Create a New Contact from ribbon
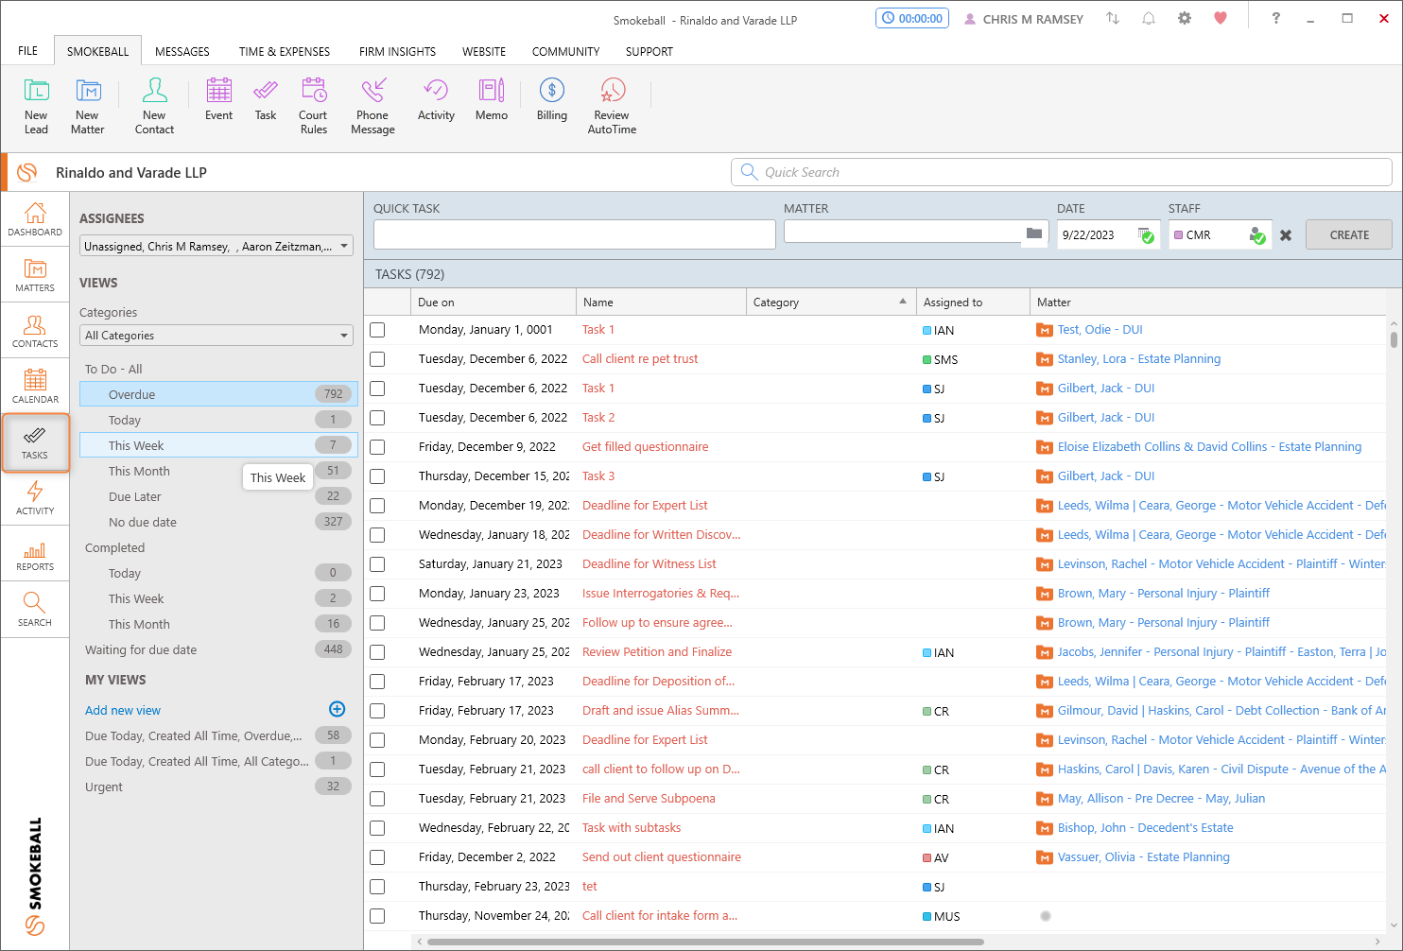The image size is (1403, 951). (x=154, y=106)
